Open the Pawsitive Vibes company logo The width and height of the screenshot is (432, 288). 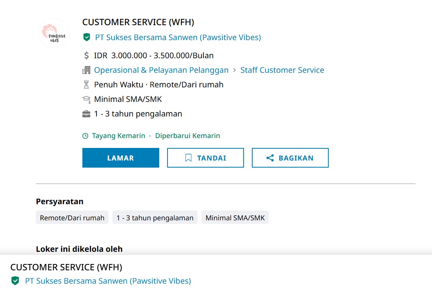tap(54, 33)
